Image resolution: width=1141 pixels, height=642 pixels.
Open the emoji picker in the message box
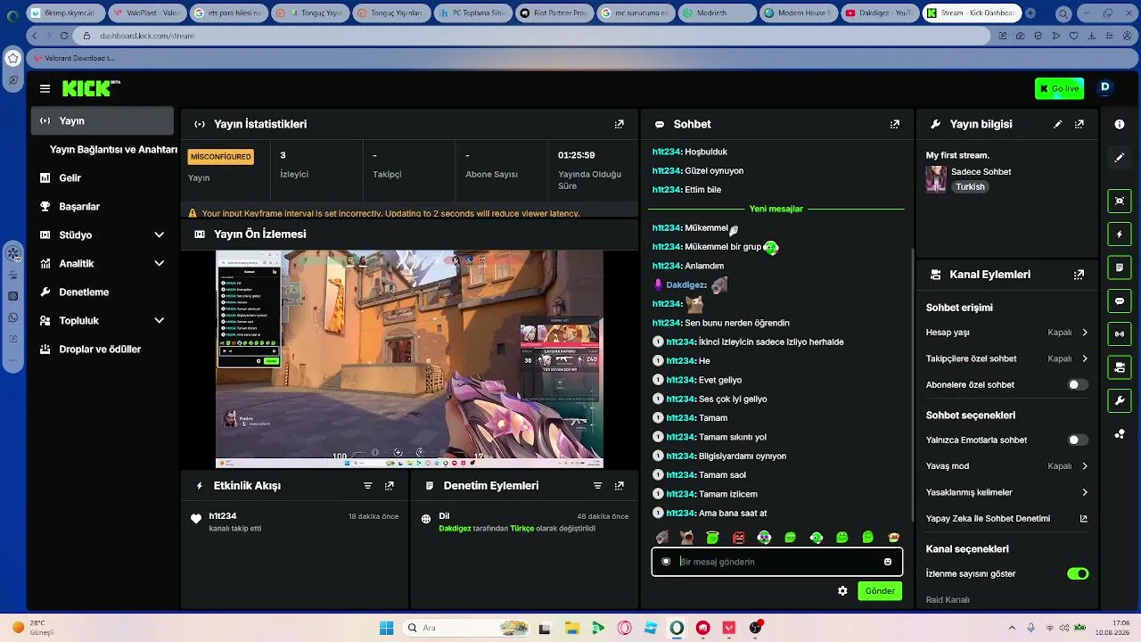click(x=888, y=562)
